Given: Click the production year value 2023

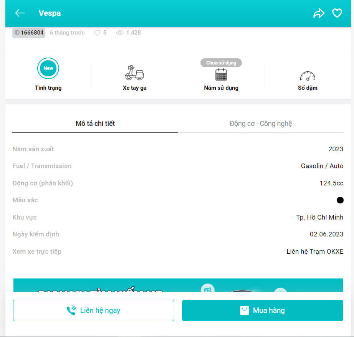Looking at the screenshot, I should click(336, 149).
